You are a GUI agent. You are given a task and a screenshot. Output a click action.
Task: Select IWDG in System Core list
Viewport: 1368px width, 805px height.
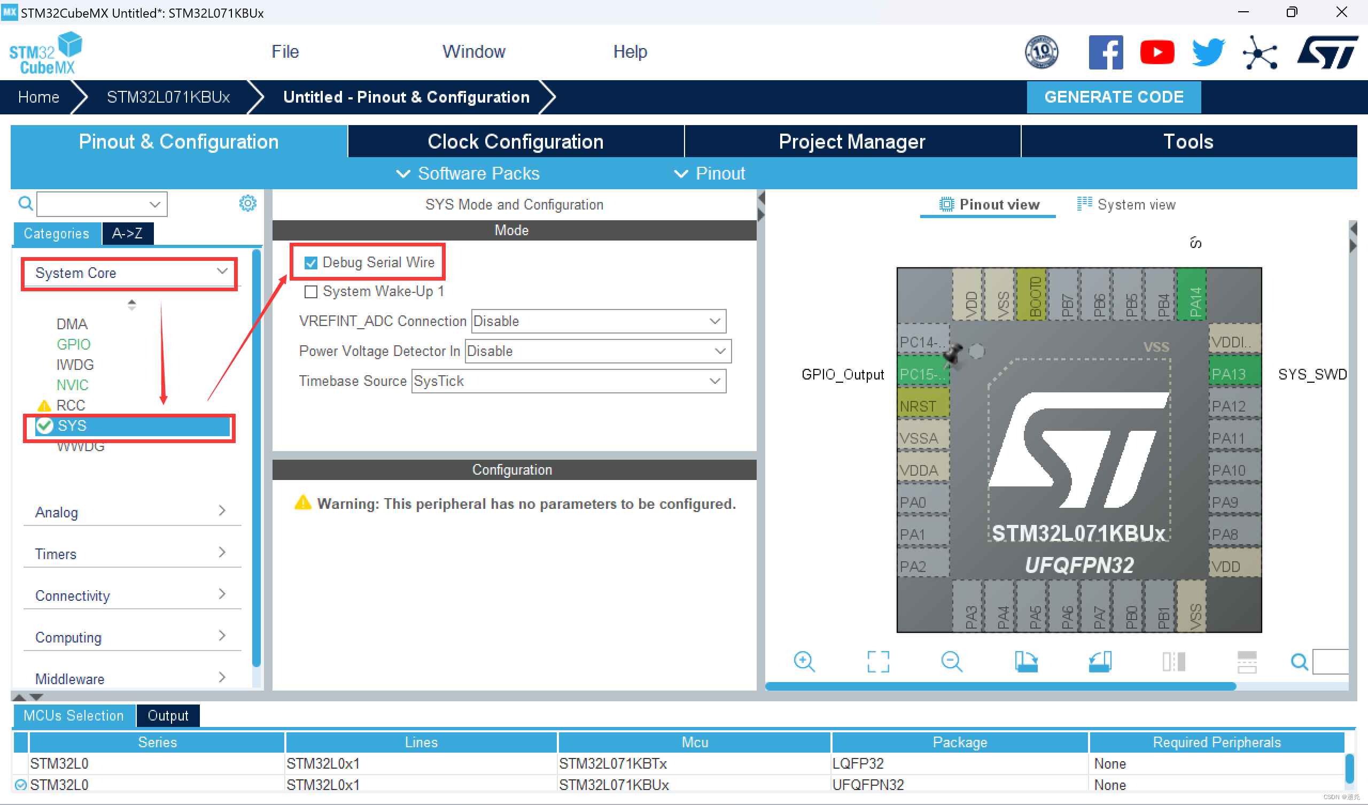[x=75, y=365]
